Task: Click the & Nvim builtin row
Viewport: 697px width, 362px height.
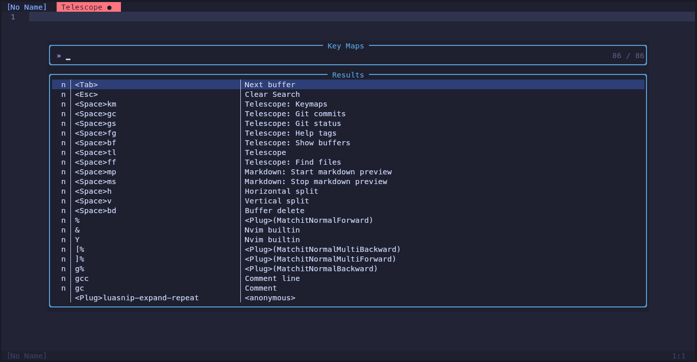Action: pyautogui.click(x=348, y=230)
